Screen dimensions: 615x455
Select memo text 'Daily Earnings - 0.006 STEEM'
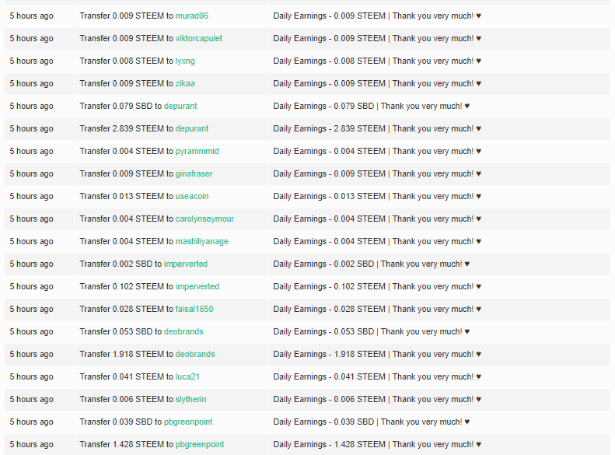[x=330, y=399]
